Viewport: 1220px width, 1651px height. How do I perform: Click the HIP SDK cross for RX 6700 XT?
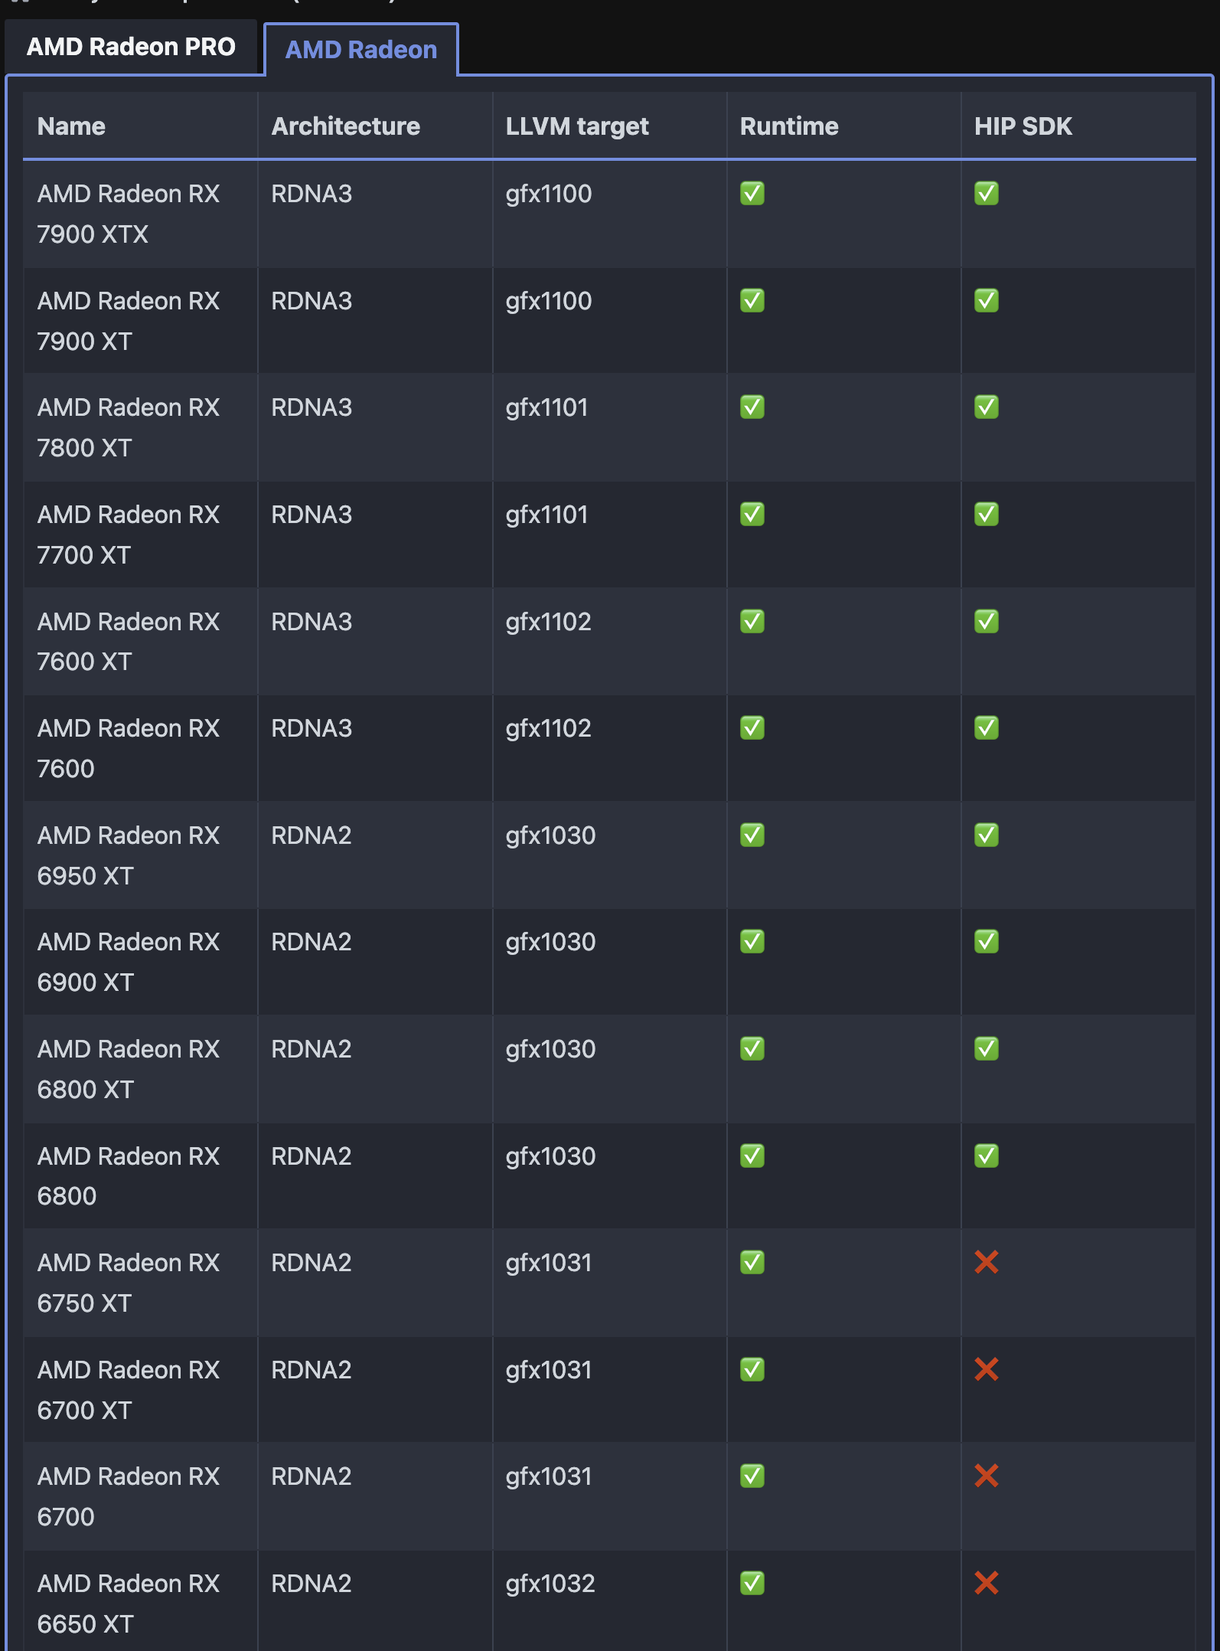tap(986, 1369)
